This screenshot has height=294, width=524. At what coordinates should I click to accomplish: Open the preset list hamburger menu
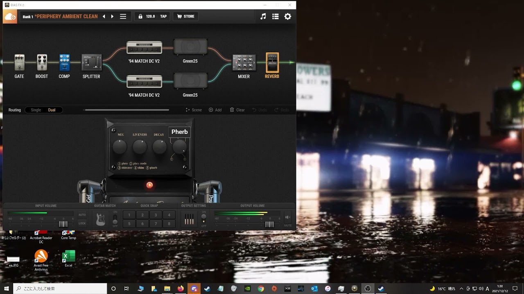pyautogui.click(x=123, y=17)
